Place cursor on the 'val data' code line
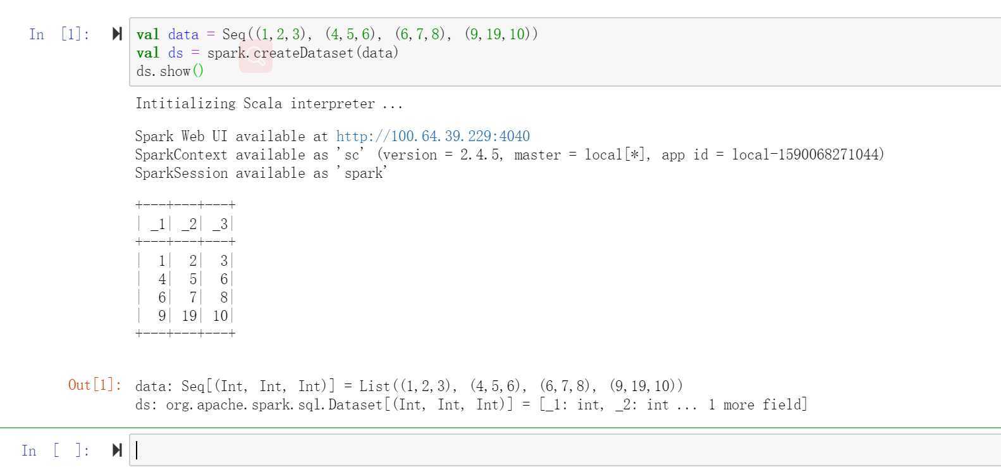This screenshot has height=467, width=1001. tap(336, 34)
